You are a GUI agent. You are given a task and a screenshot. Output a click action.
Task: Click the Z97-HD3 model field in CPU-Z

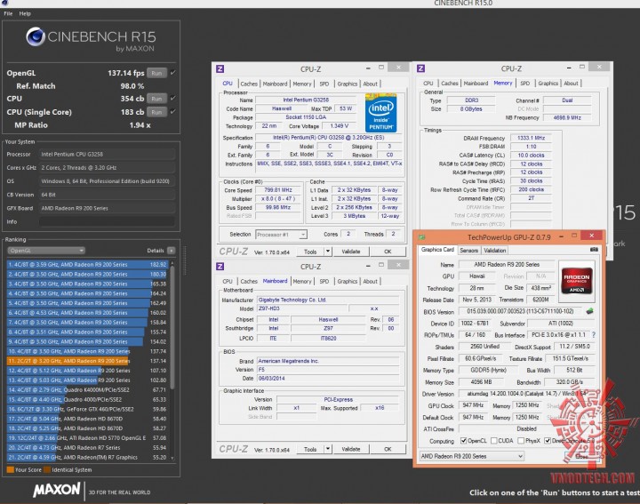pyautogui.click(x=302, y=309)
